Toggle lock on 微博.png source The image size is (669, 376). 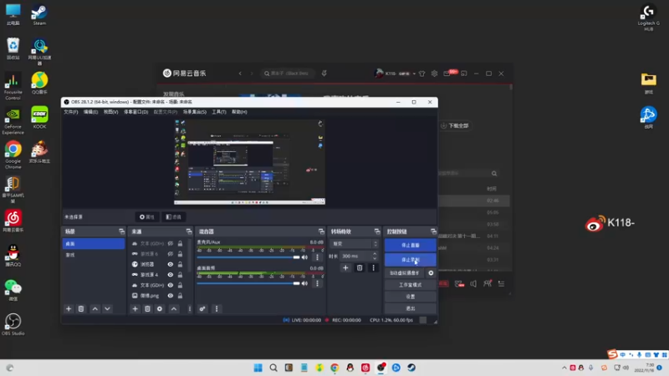180,296
